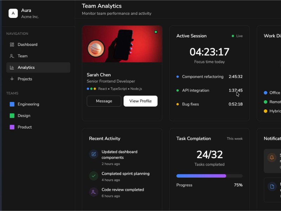This screenshot has width=281, height=211.
Task: Click the 24/32 tasks completed figure
Action: [209, 154]
